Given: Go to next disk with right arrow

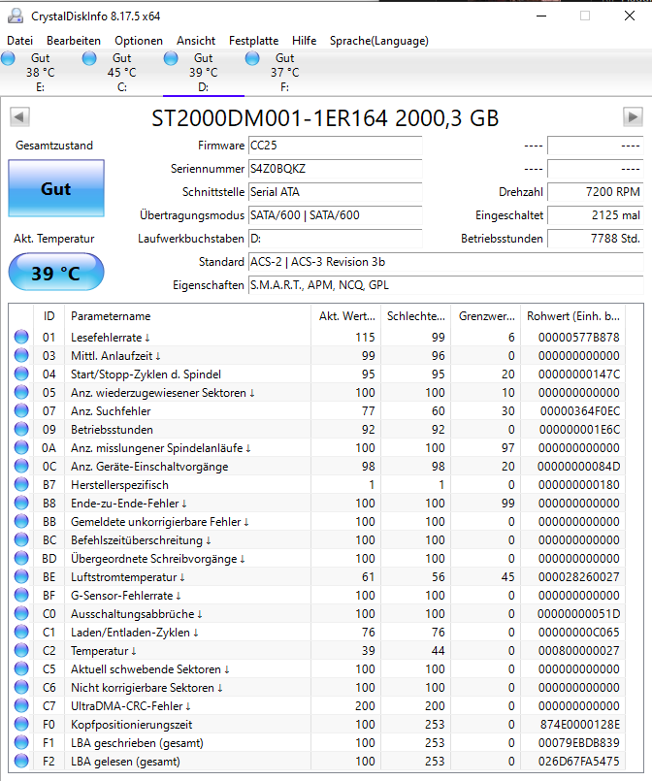Looking at the screenshot, I should pos(633,117).
